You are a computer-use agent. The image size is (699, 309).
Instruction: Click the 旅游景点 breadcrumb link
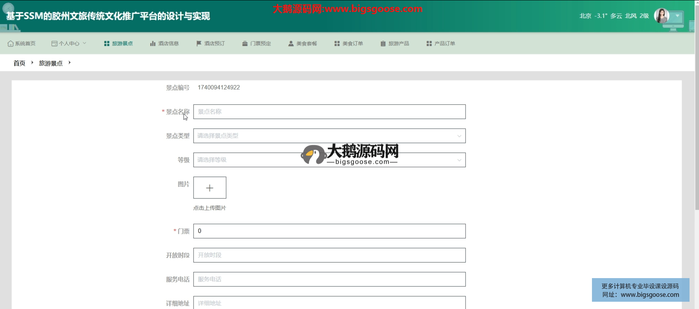click(51, 63)
